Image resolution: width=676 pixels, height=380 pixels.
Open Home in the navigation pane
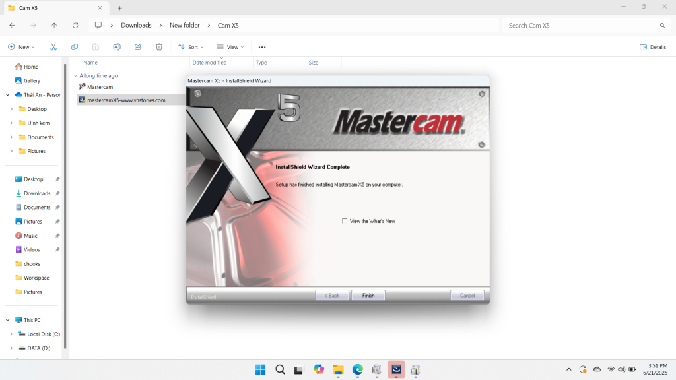(31, 67)
